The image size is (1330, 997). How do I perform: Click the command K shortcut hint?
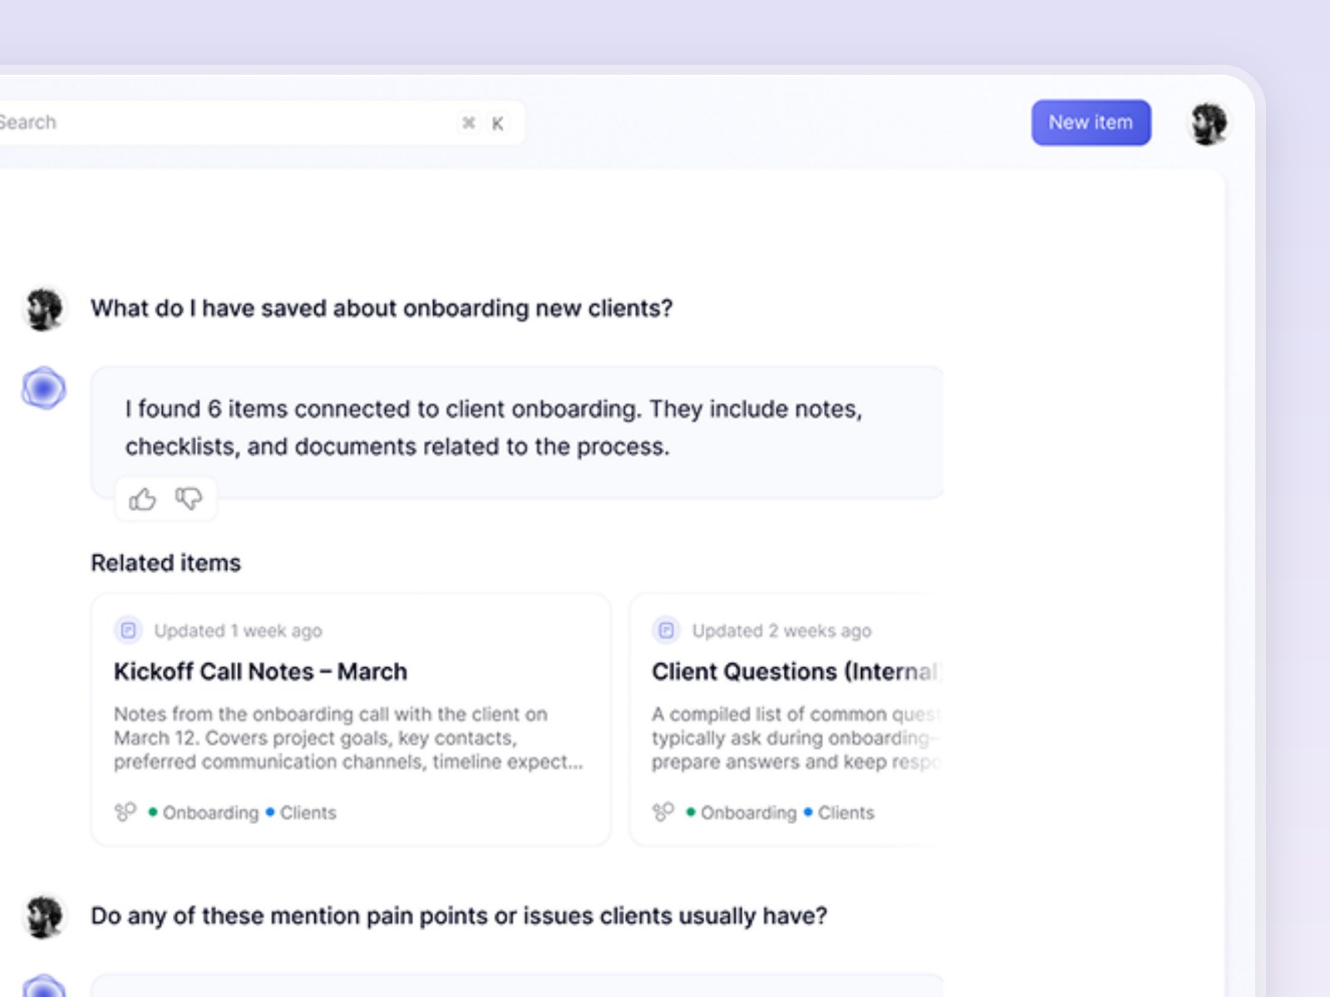pos(483,123)
